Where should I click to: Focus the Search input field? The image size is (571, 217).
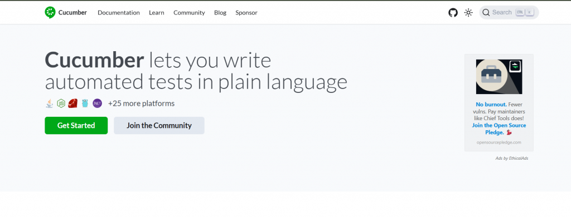coord(509,12)
